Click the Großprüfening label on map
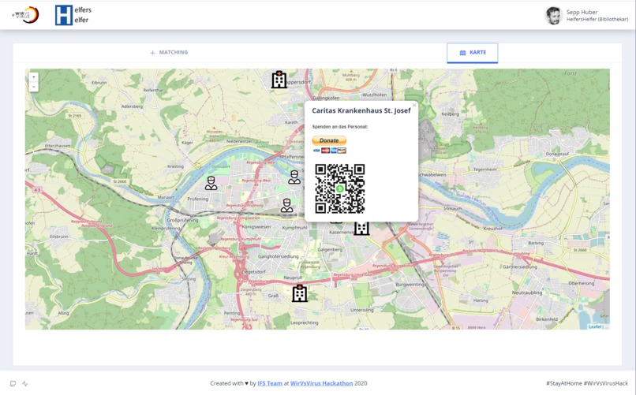 (182, 221)
